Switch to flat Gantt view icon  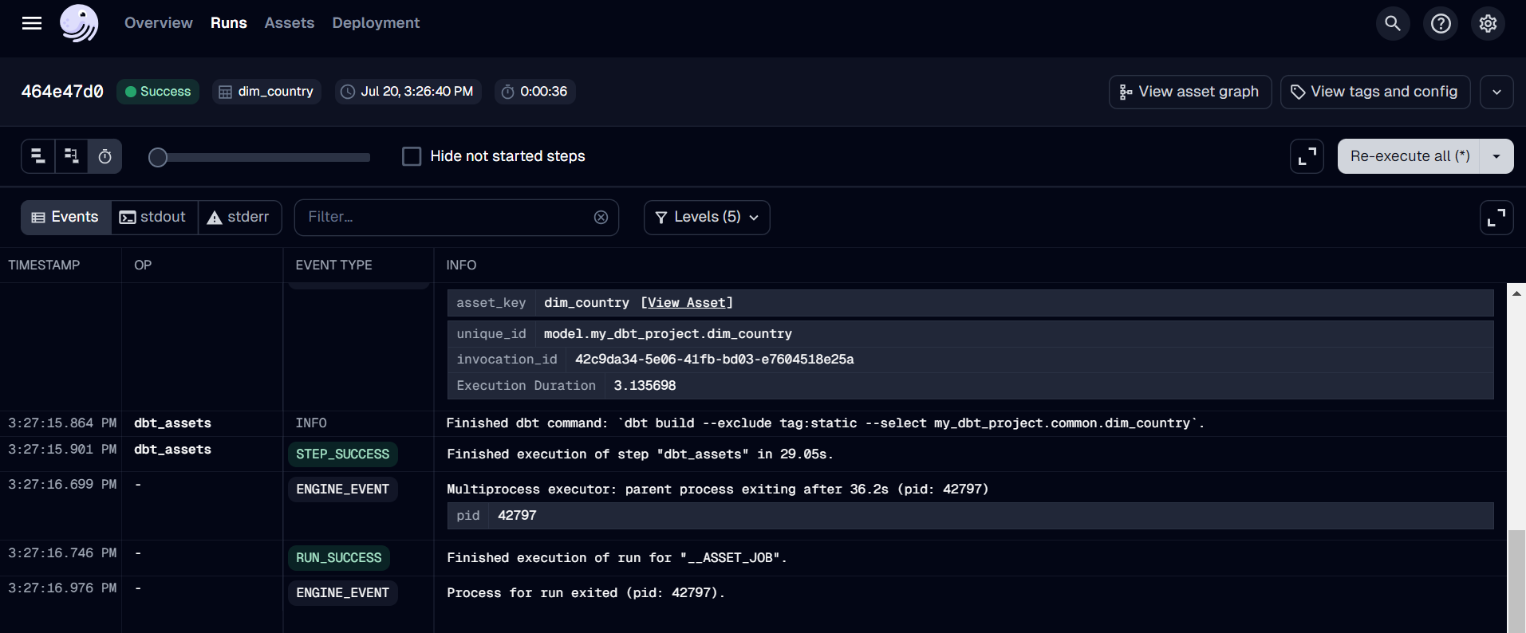tap(38, 156)
